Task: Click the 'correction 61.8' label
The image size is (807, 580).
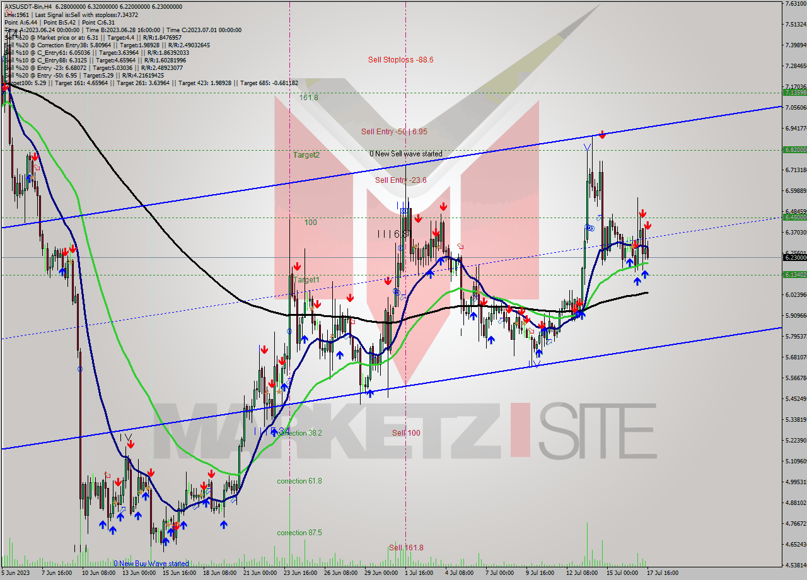Action: [299, 481]
